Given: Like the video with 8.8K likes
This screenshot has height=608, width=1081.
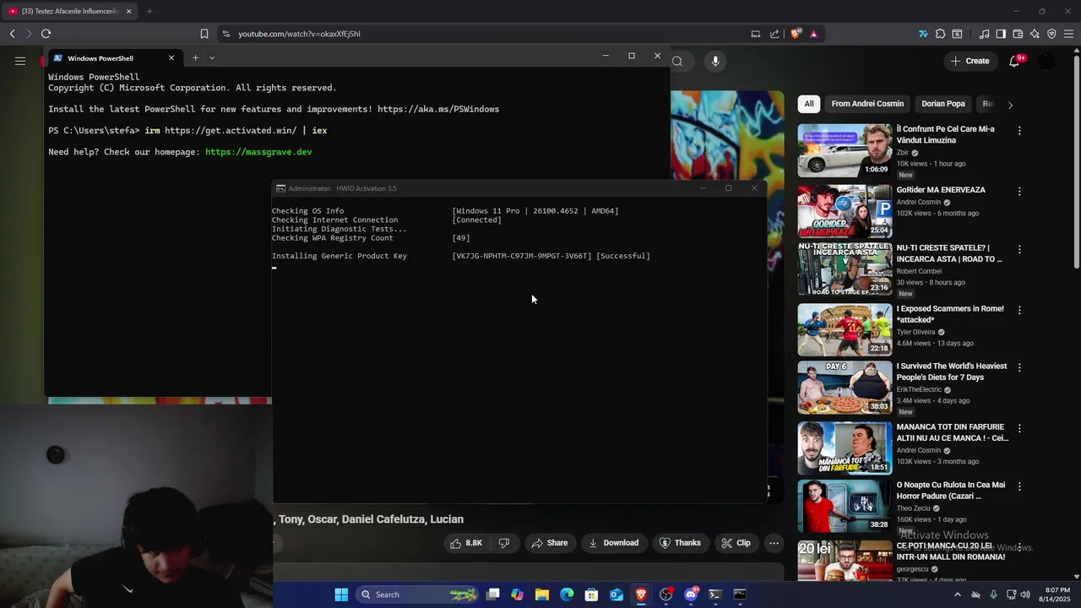Looking at the screenshot, I should tap(466, 543).
